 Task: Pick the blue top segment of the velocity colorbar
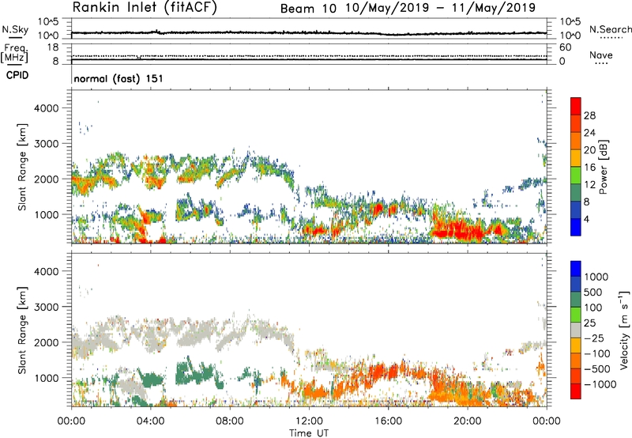point(576,269)
